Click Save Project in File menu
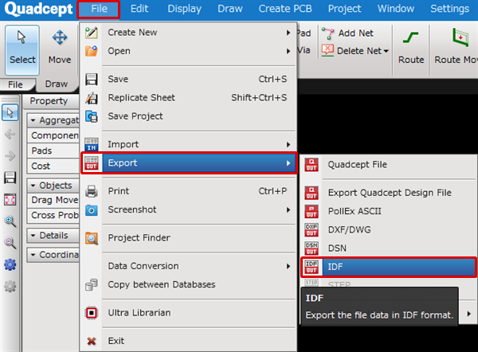This screenshot has width=478, height=352. 135,116
